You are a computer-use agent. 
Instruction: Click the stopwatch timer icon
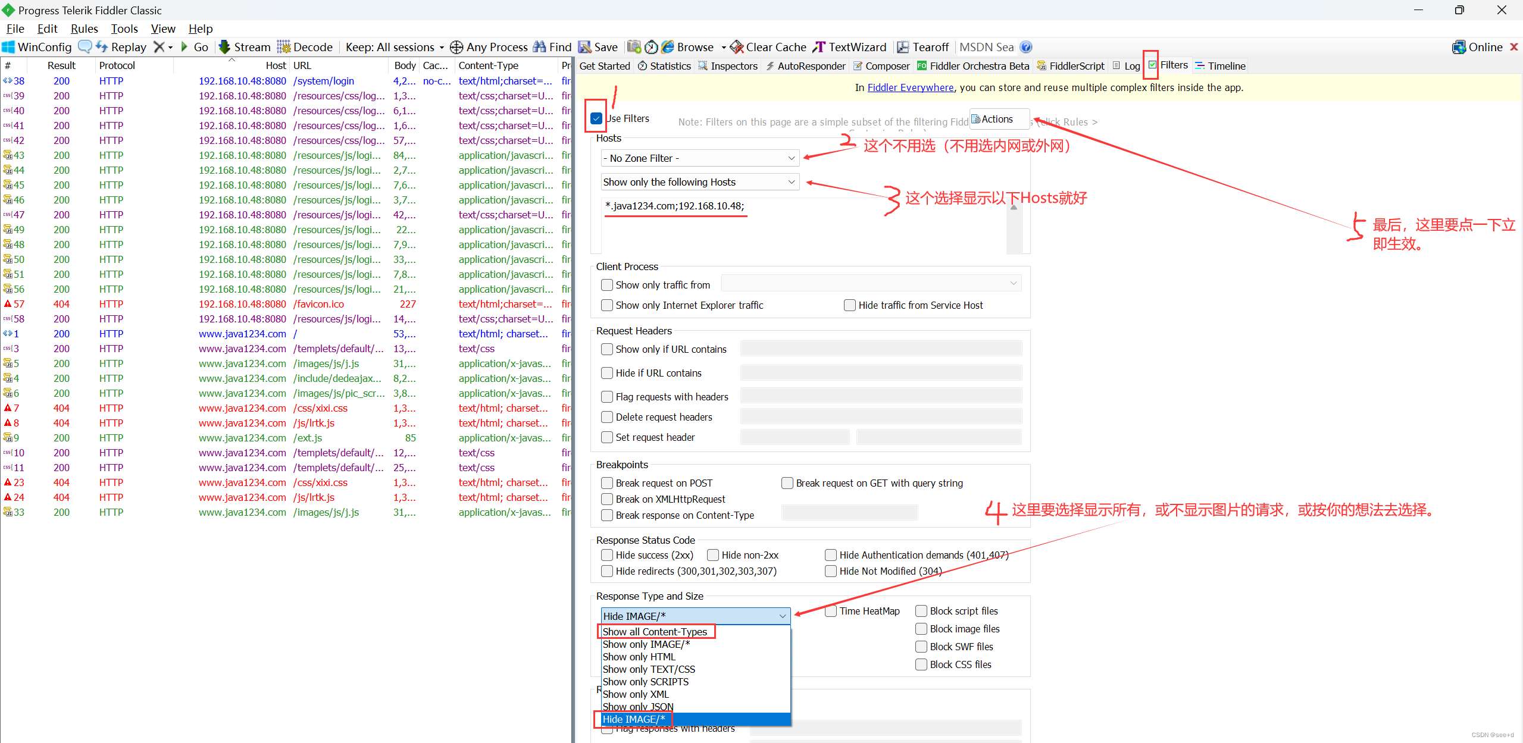(651, 47)
